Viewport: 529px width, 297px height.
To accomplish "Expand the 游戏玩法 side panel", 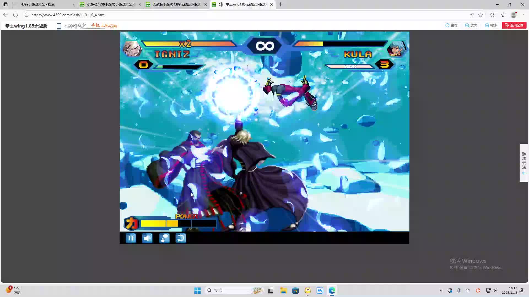I will pyautogui.click(x=524, y=163).
